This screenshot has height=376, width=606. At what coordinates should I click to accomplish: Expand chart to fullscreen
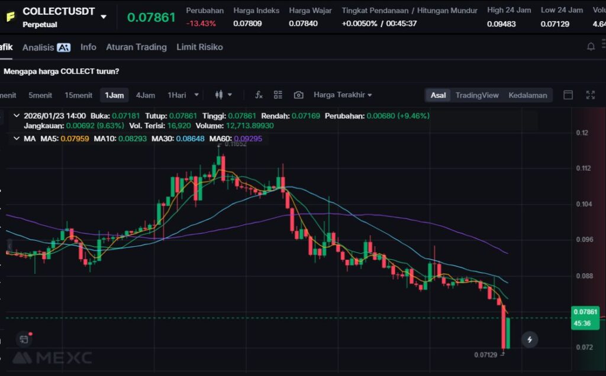point(590,95)
